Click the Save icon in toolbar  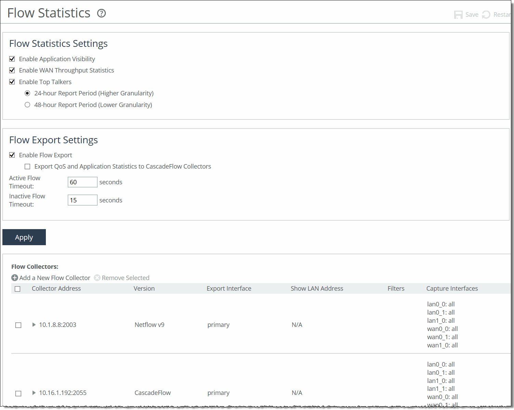pos(458,14)
